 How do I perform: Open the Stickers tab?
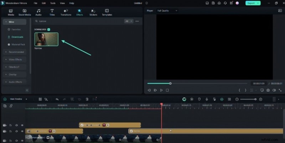click(93, 12)
